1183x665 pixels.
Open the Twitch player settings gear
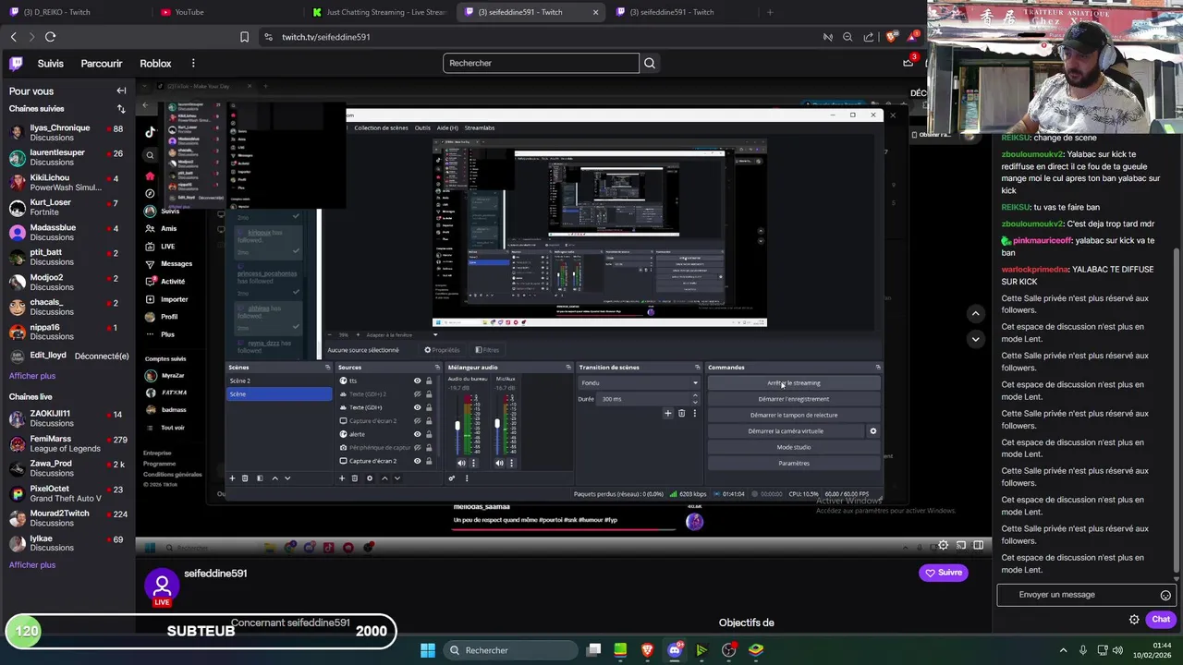point(944,545)
